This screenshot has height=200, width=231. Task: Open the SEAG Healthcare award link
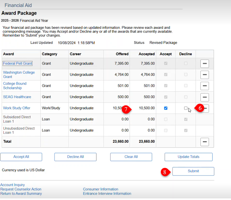17,97
